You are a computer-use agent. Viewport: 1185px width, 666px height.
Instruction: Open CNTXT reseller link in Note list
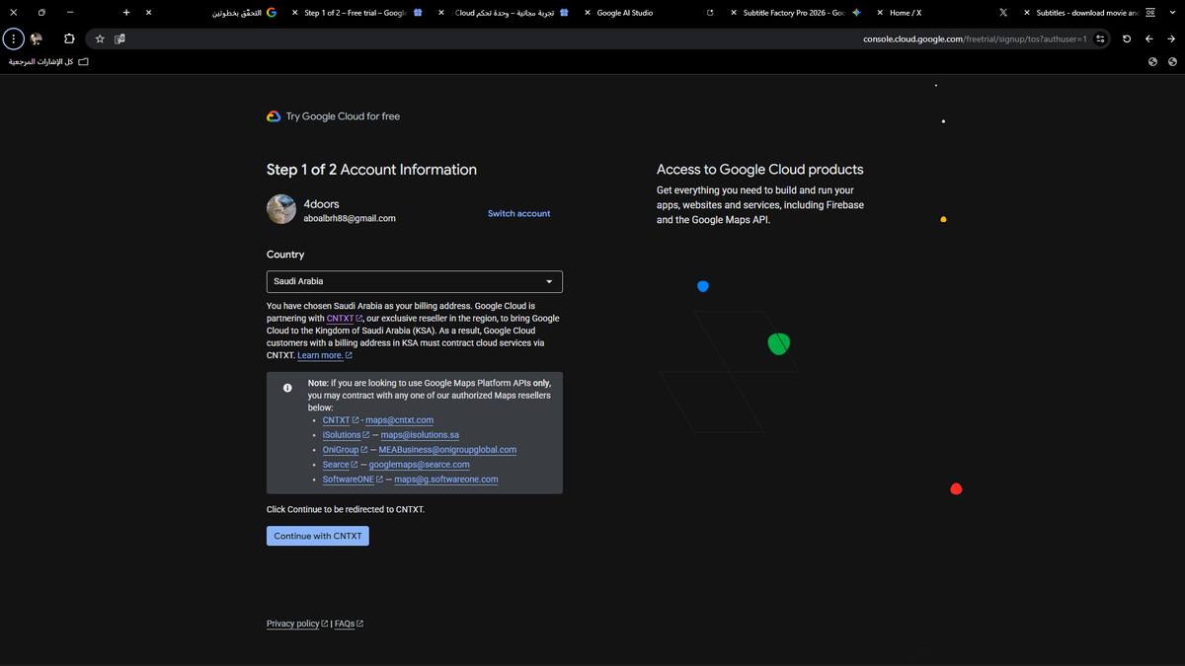[x=341, y=420]
